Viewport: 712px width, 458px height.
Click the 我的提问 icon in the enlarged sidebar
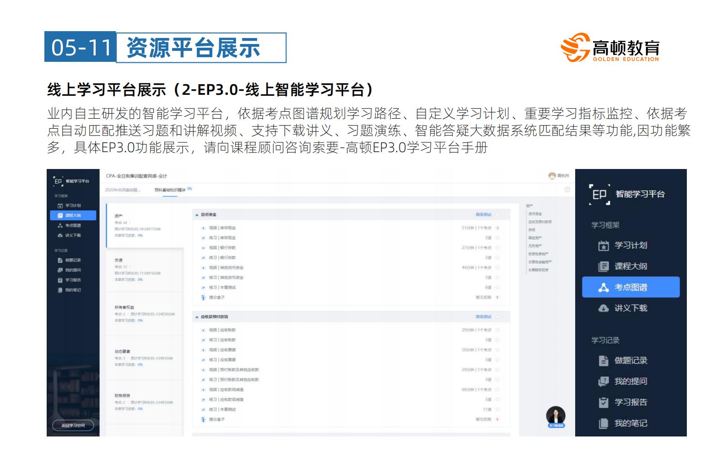click(604, 382)
